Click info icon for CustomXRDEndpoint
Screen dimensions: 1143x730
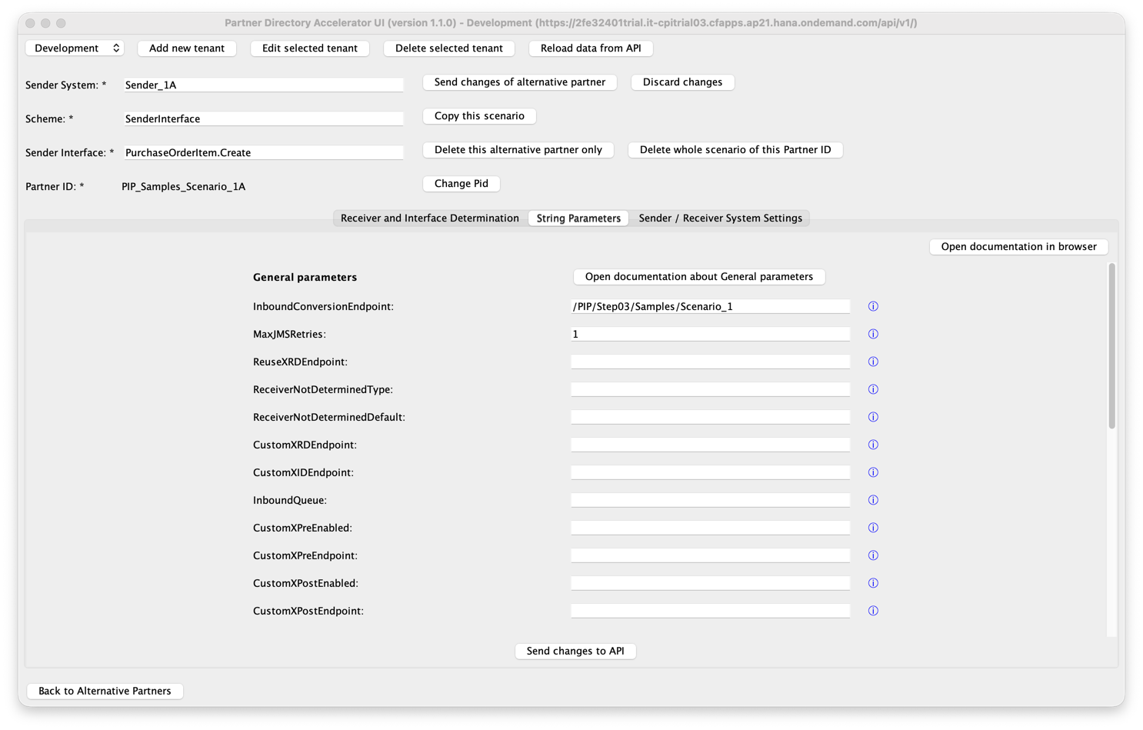pos(873,445)
